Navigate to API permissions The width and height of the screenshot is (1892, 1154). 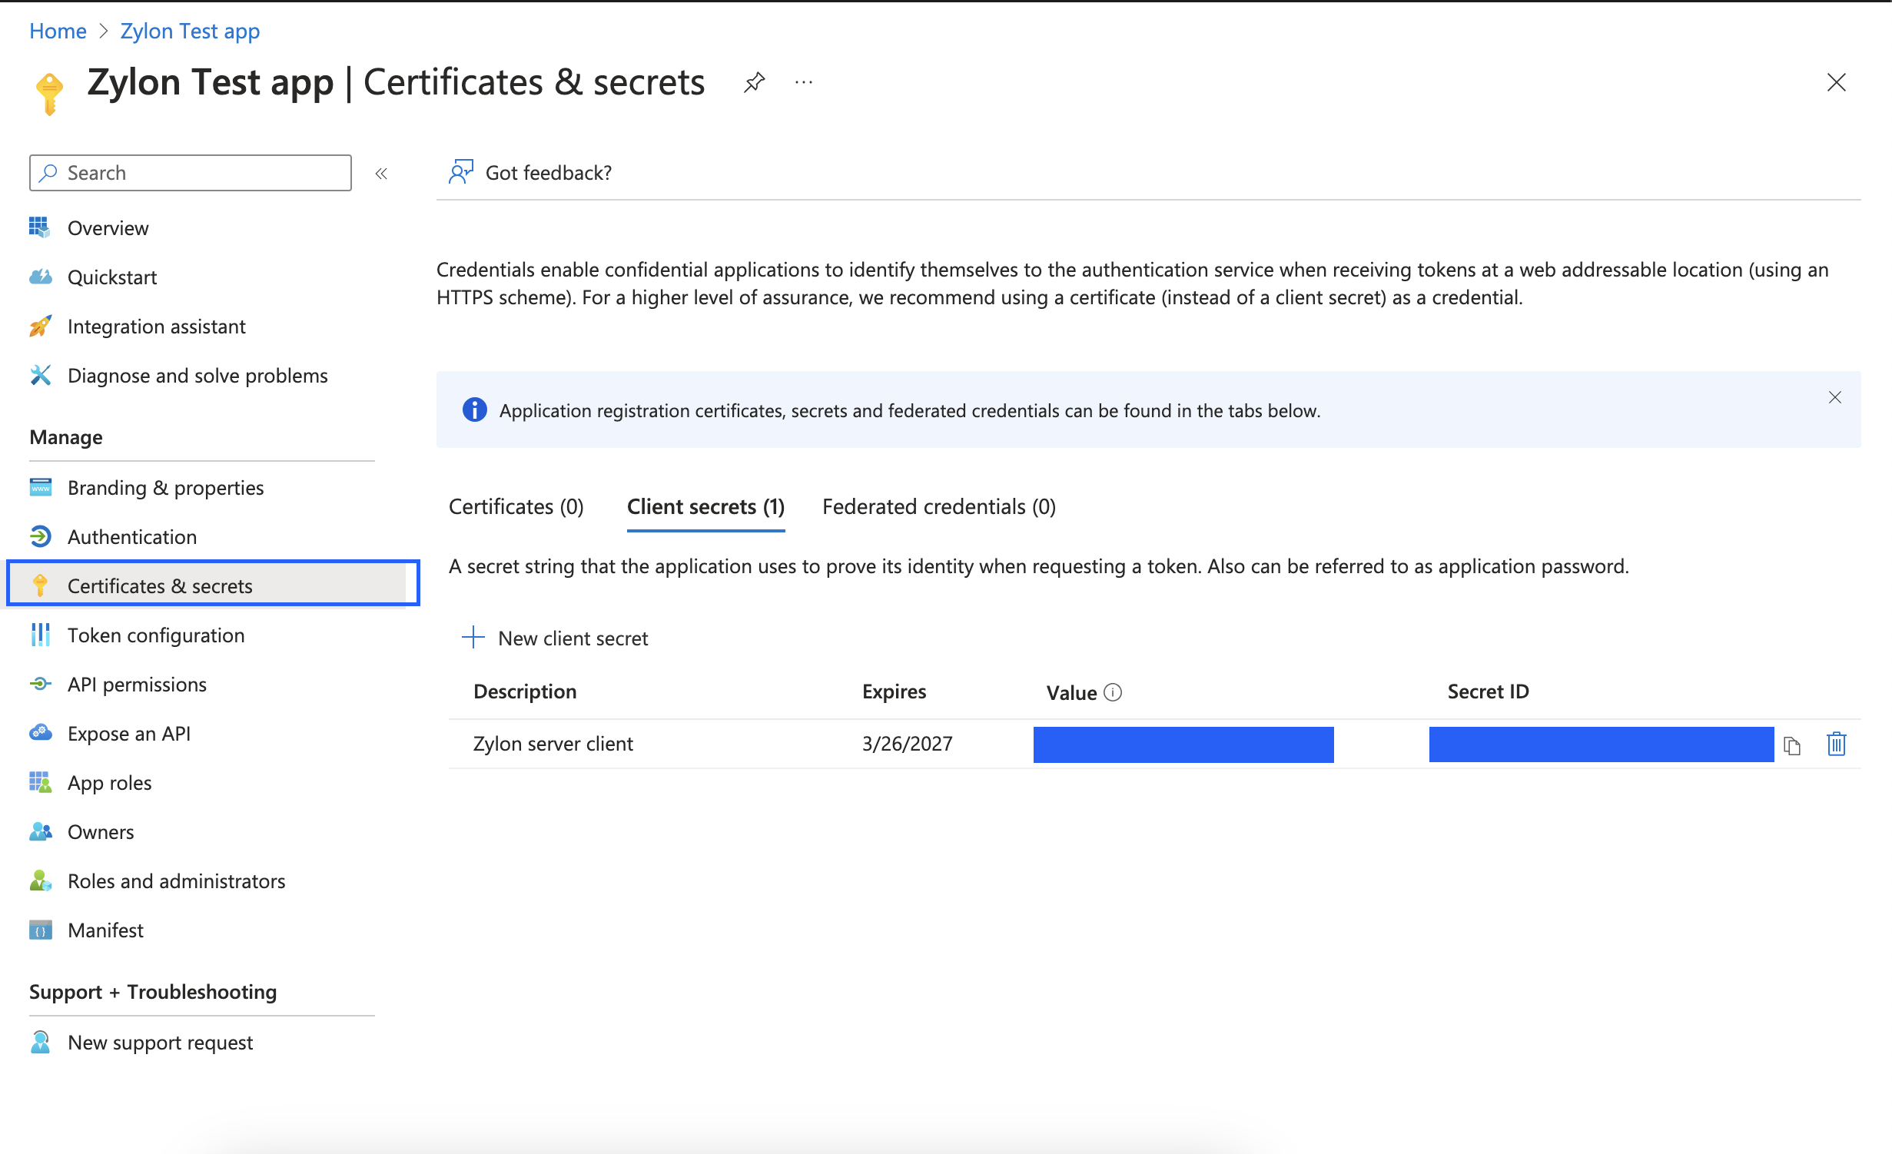click(x=137, y=685)
